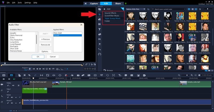Screen dimensions: 214x112
Task: Open the 3D Title Editor icon
Action: (120, 75)
